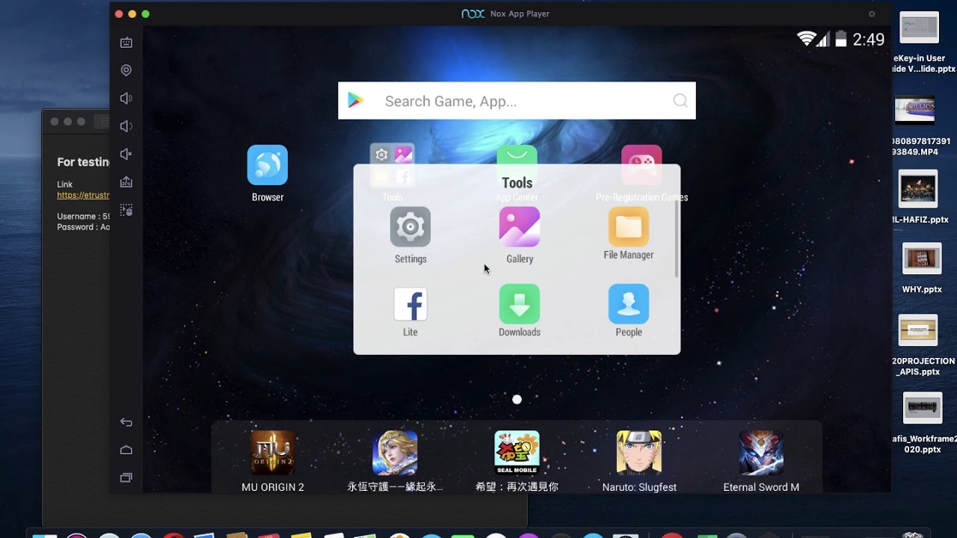Launch Seal Mobile 希望 game

click(x=517, y=461)
